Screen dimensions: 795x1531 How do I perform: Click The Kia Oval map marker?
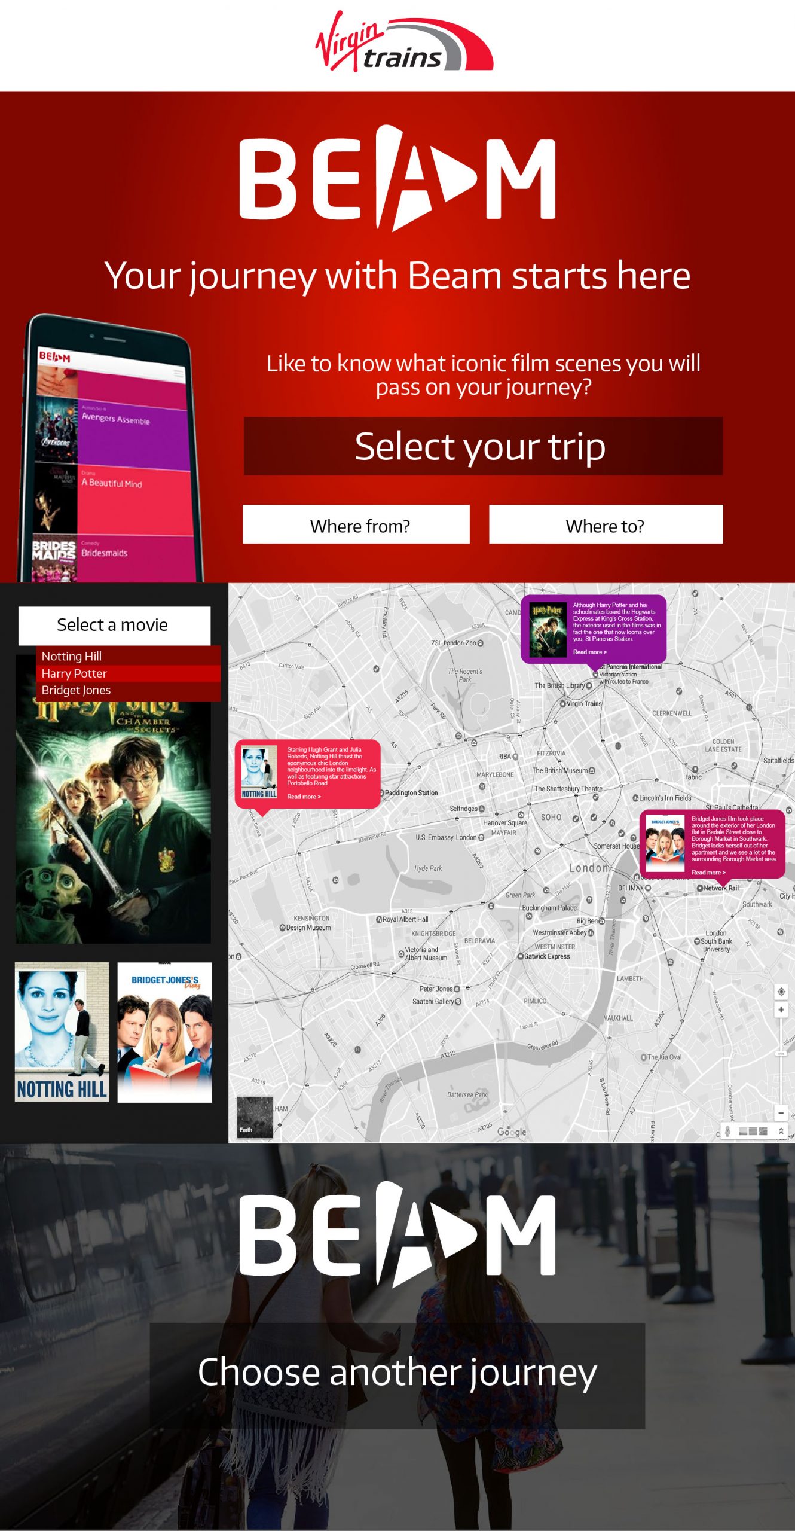click(644, 1057)
